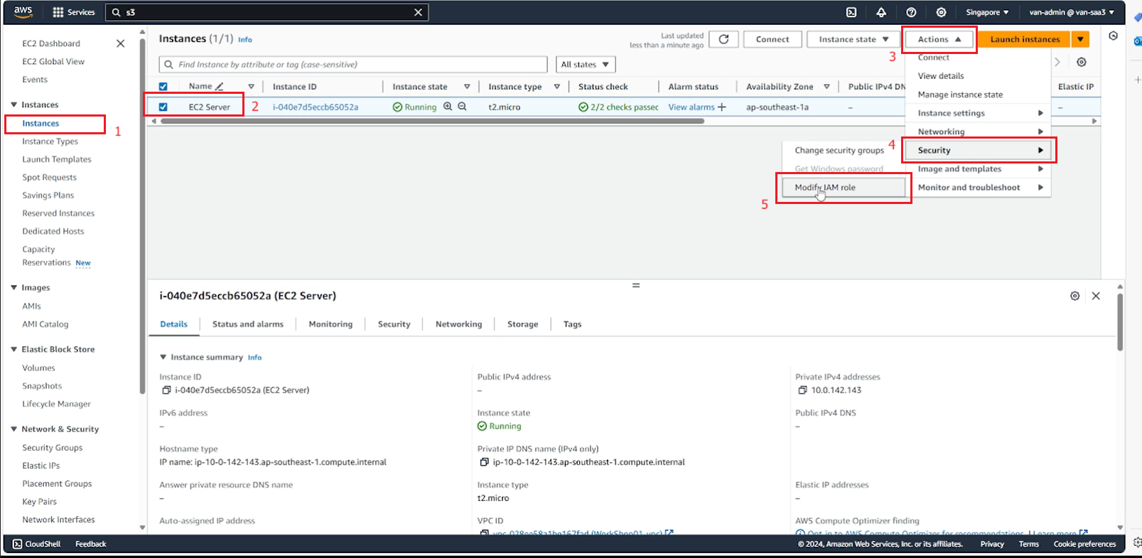Screen dimensions: 1142x558
Task: Open the help question mark icon
Action: pyautogui.click(x=911, y=12)
